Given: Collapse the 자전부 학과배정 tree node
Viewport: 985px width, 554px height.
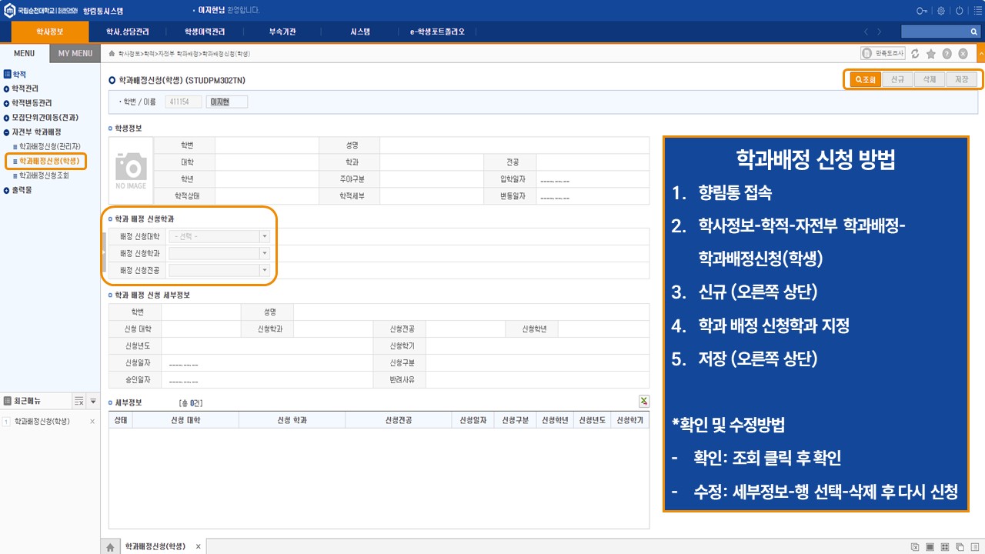Looking at the screenshot, I should [x=6, y=132].
